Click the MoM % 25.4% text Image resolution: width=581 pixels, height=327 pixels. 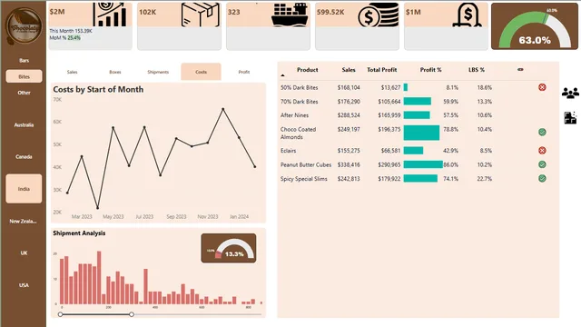coord(65,38)
